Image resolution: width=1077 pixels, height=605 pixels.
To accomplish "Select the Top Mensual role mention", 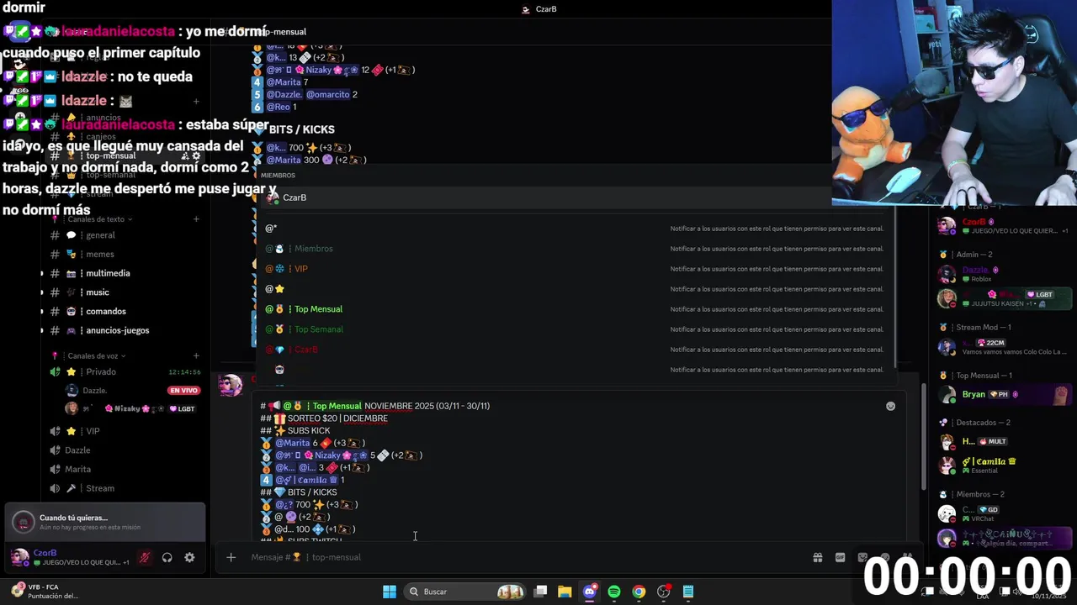I will pyautogui.click(x=575, y=309).
